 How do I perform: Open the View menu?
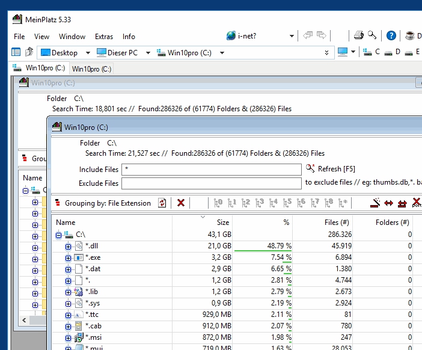tap(41, 37)
